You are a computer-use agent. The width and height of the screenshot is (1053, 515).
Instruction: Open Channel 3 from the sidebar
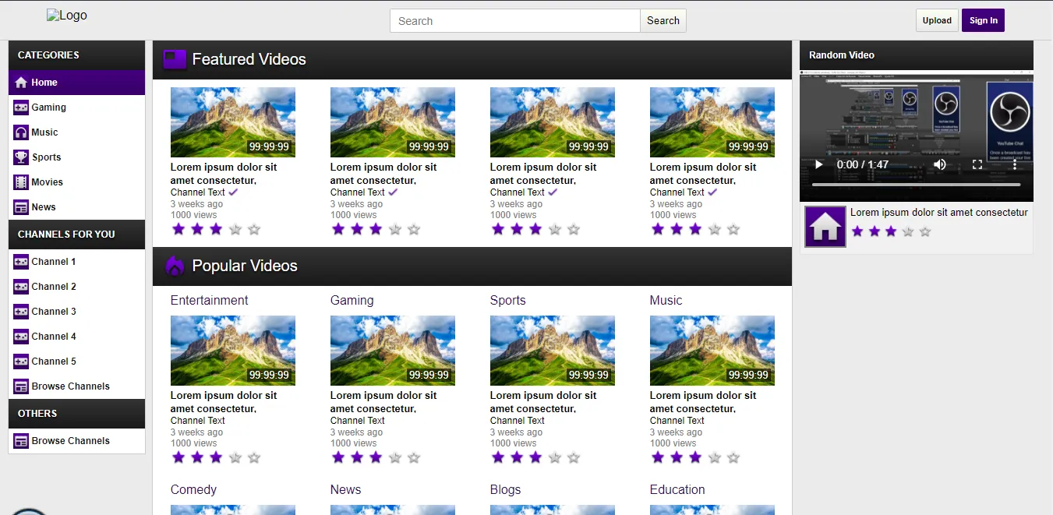click(76, 312)
